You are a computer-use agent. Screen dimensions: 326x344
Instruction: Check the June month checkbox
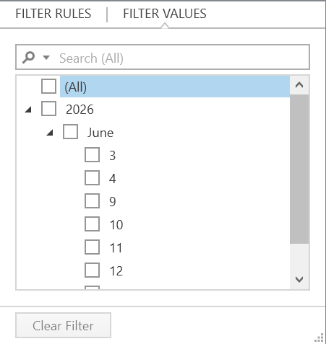[x=70, y=132]
